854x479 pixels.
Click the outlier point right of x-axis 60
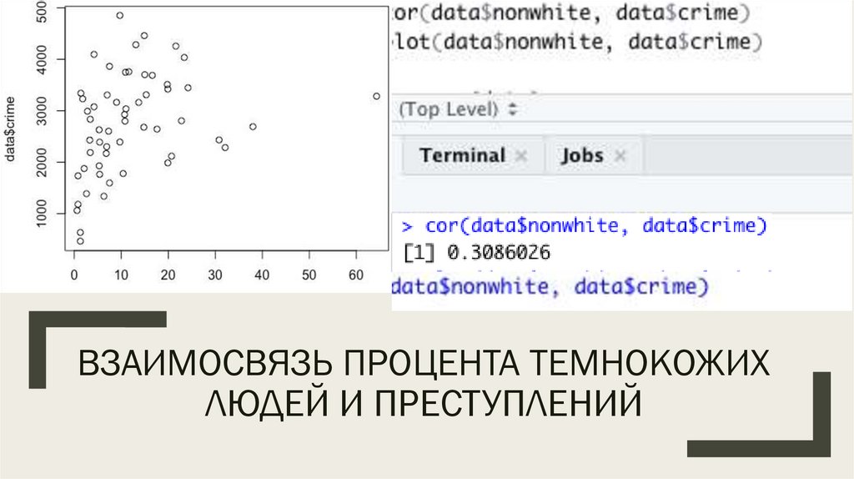coord(376,96)
